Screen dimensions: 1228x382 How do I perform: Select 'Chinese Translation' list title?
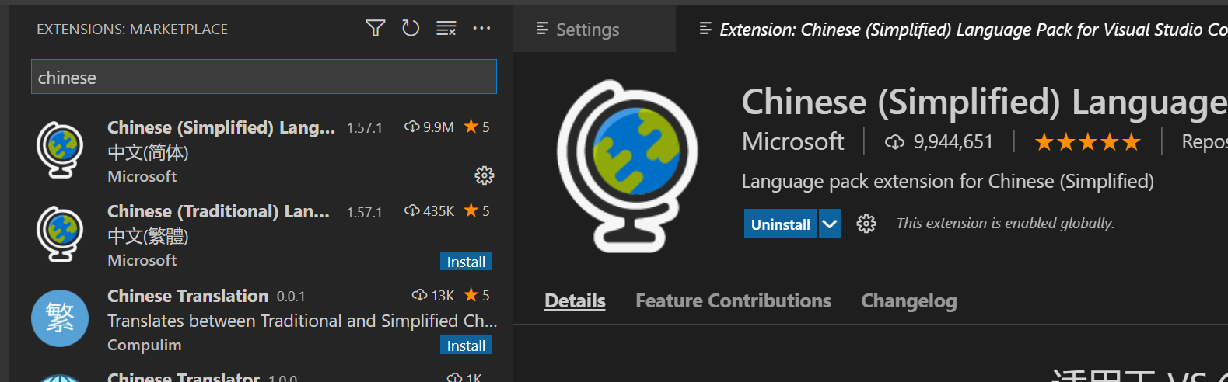point(187,296)
